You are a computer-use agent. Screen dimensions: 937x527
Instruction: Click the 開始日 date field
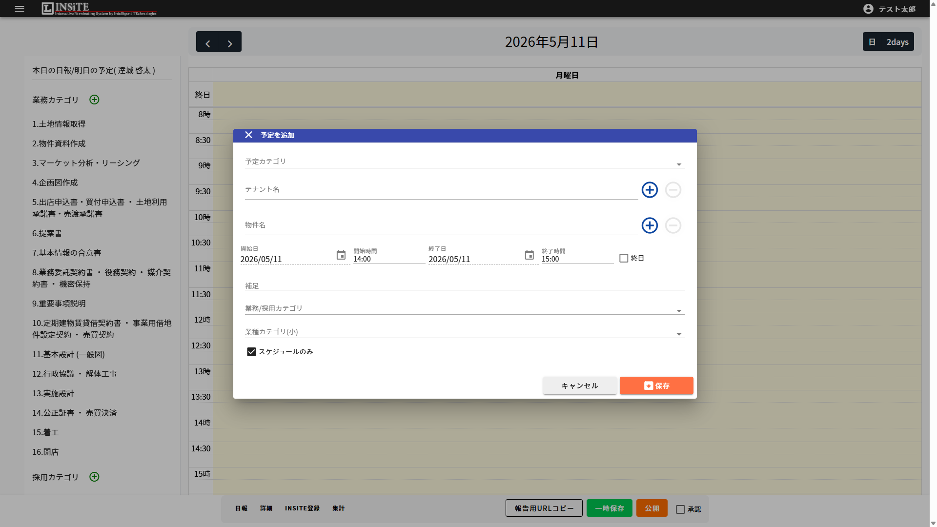coord(287,259)
